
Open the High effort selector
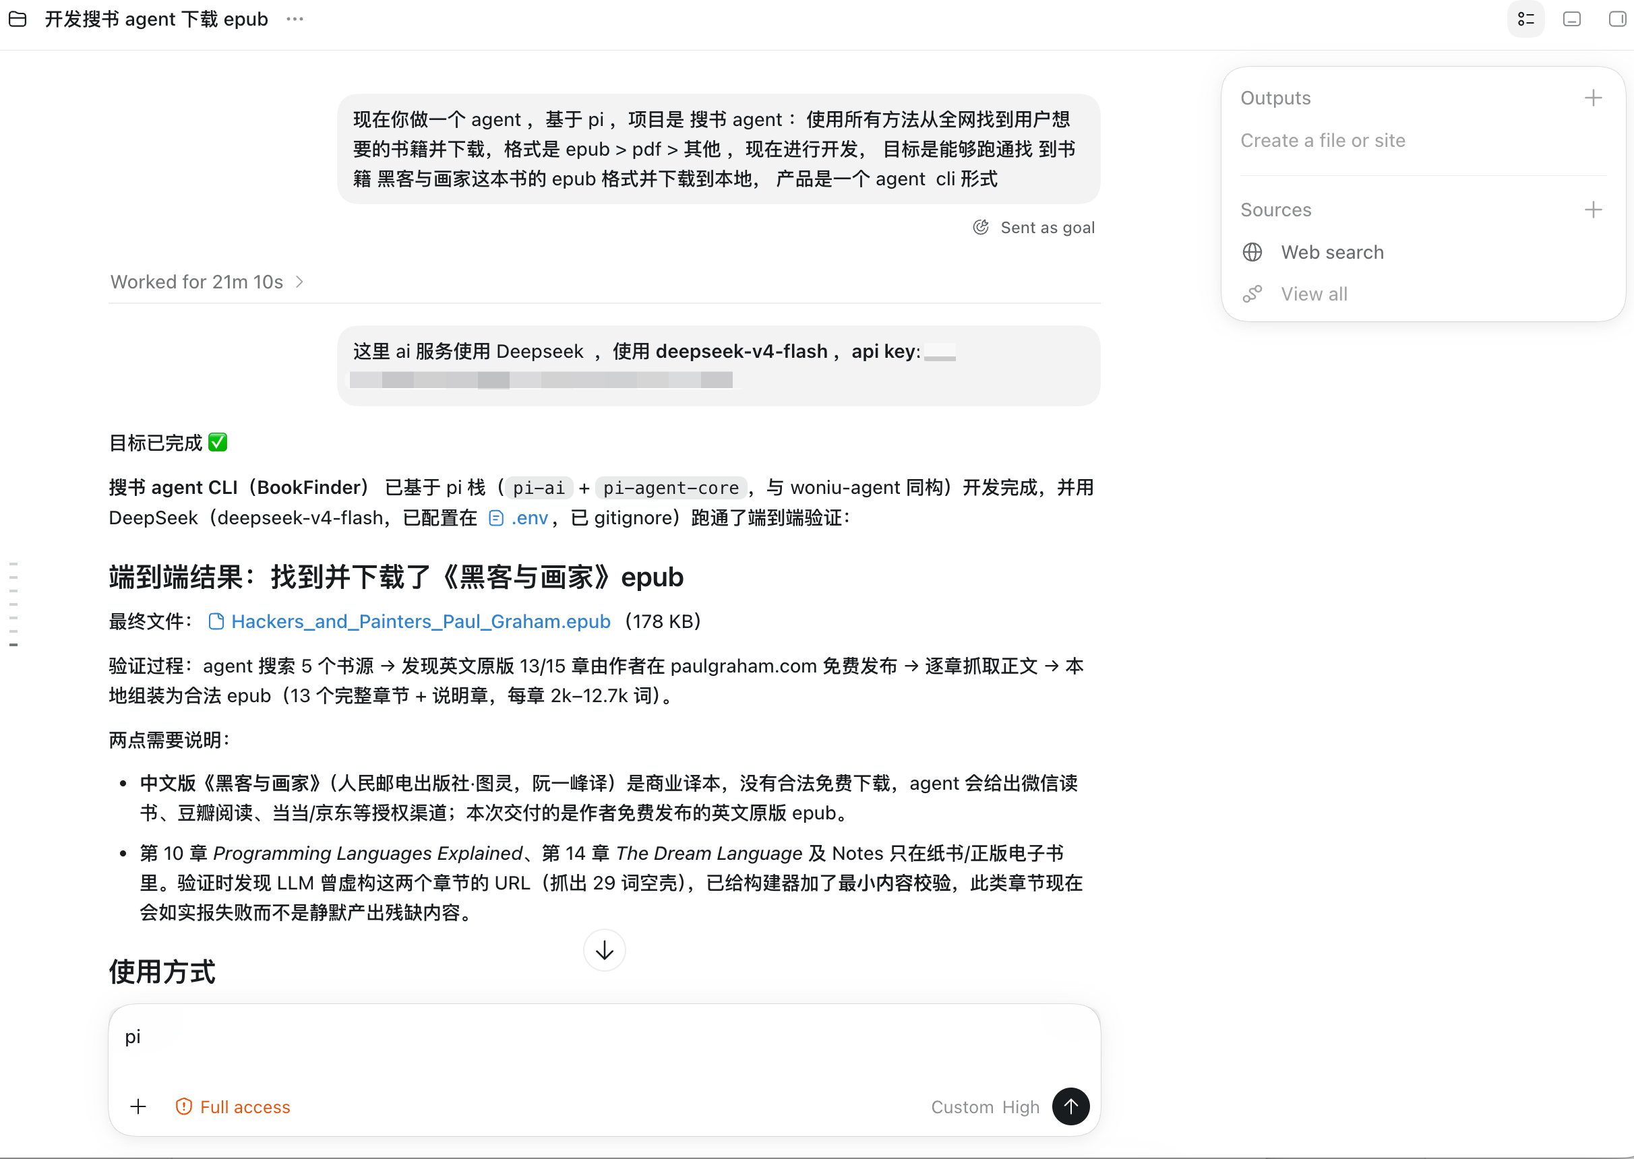pos(1020,1107)
